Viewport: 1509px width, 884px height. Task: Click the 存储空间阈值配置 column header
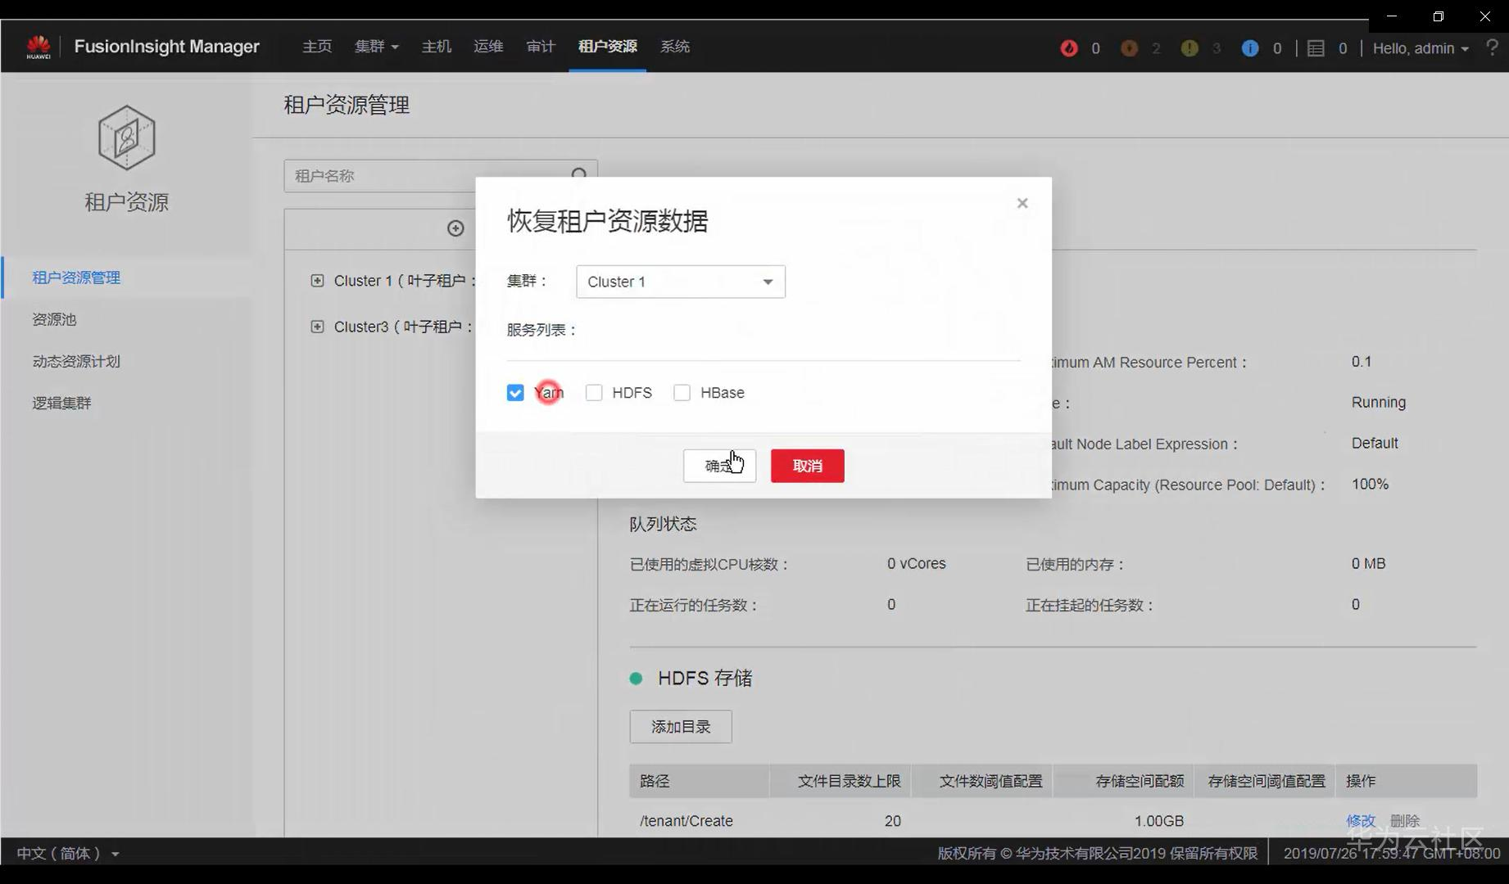(x=1267, y=781)
